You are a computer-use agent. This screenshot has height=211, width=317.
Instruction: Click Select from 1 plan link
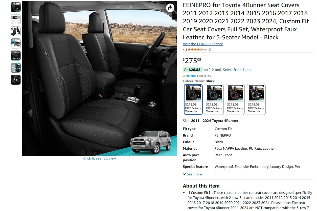point(238,70)
